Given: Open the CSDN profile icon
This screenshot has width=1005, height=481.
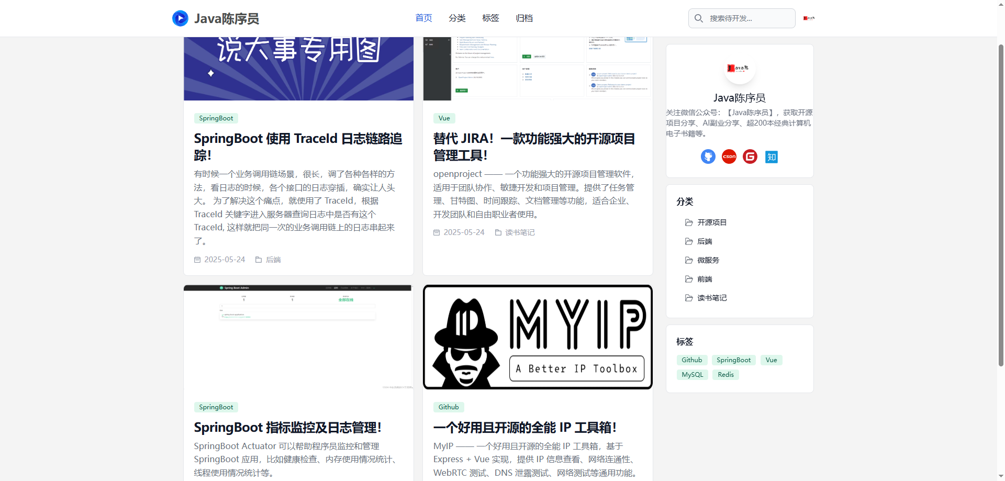Looking at the screenshot, I should point(729,156).
